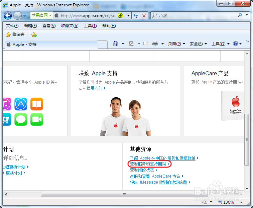Click the read mail icon
The width and height of the screenshot is (253, 208).
[x=146, y=43]
